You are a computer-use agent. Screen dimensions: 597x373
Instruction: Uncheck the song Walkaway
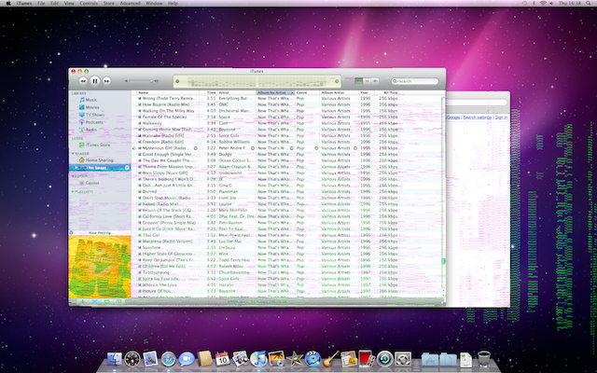pos(140,123)
